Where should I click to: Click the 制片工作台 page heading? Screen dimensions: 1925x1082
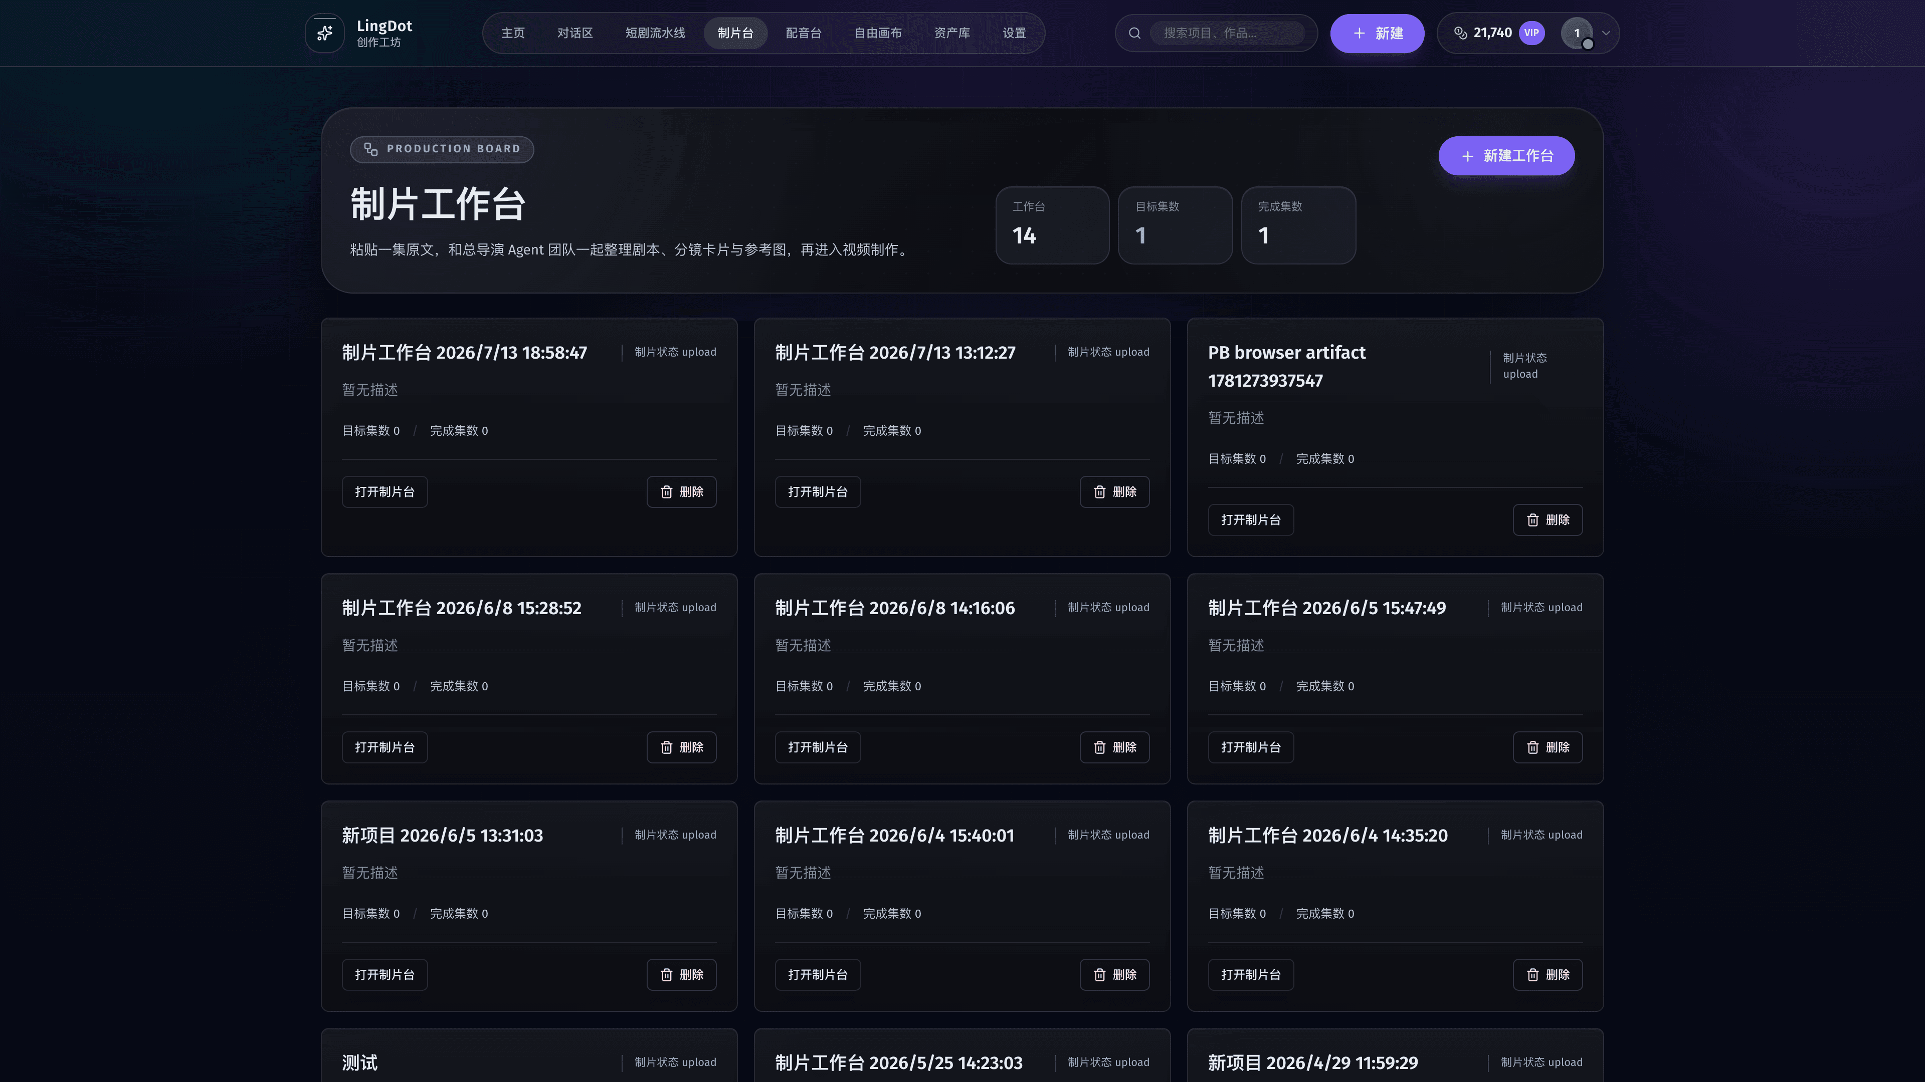tap(437, 204)
